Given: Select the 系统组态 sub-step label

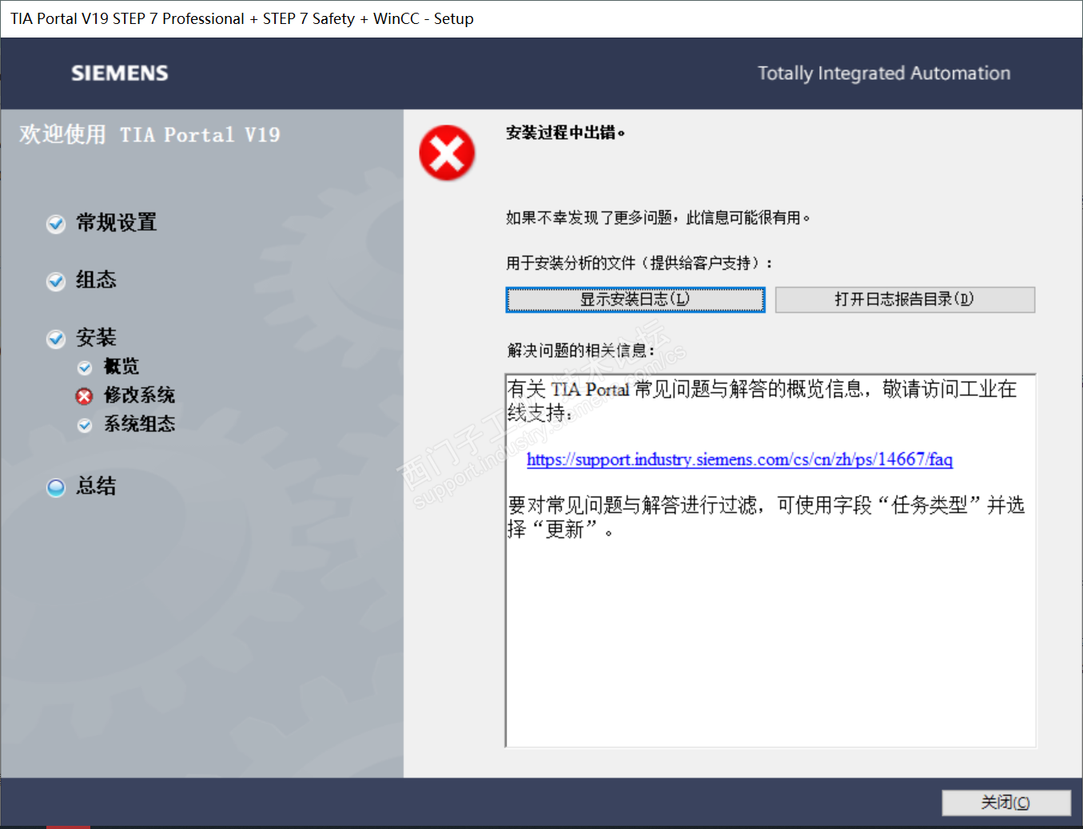Looking at the screenshot, I should click(140, 424).
